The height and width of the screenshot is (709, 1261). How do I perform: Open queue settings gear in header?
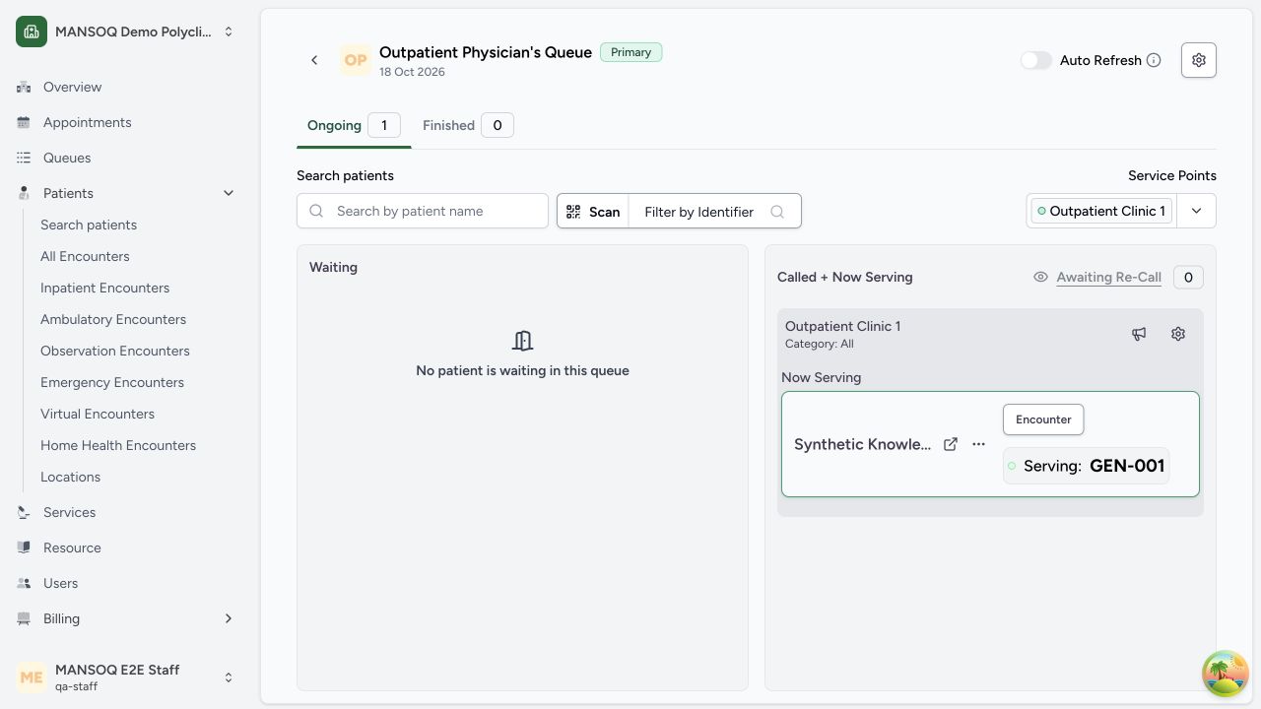click(x=1199, y=60)
